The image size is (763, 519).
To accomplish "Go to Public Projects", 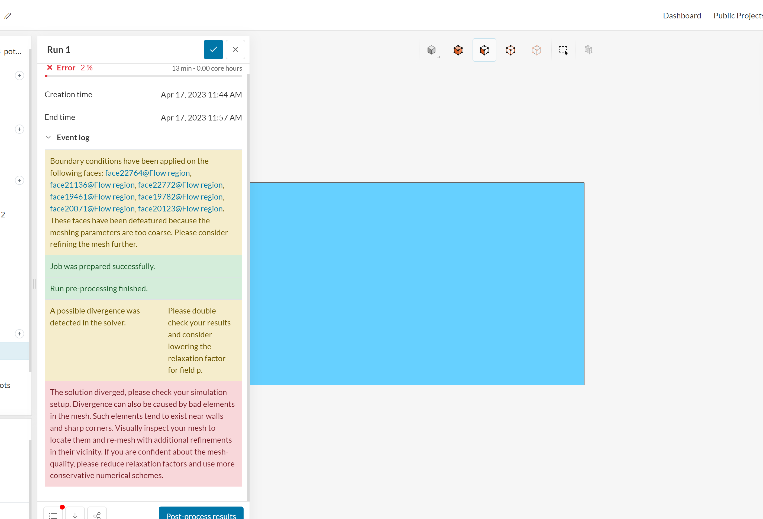I will (x=737, y=16).
